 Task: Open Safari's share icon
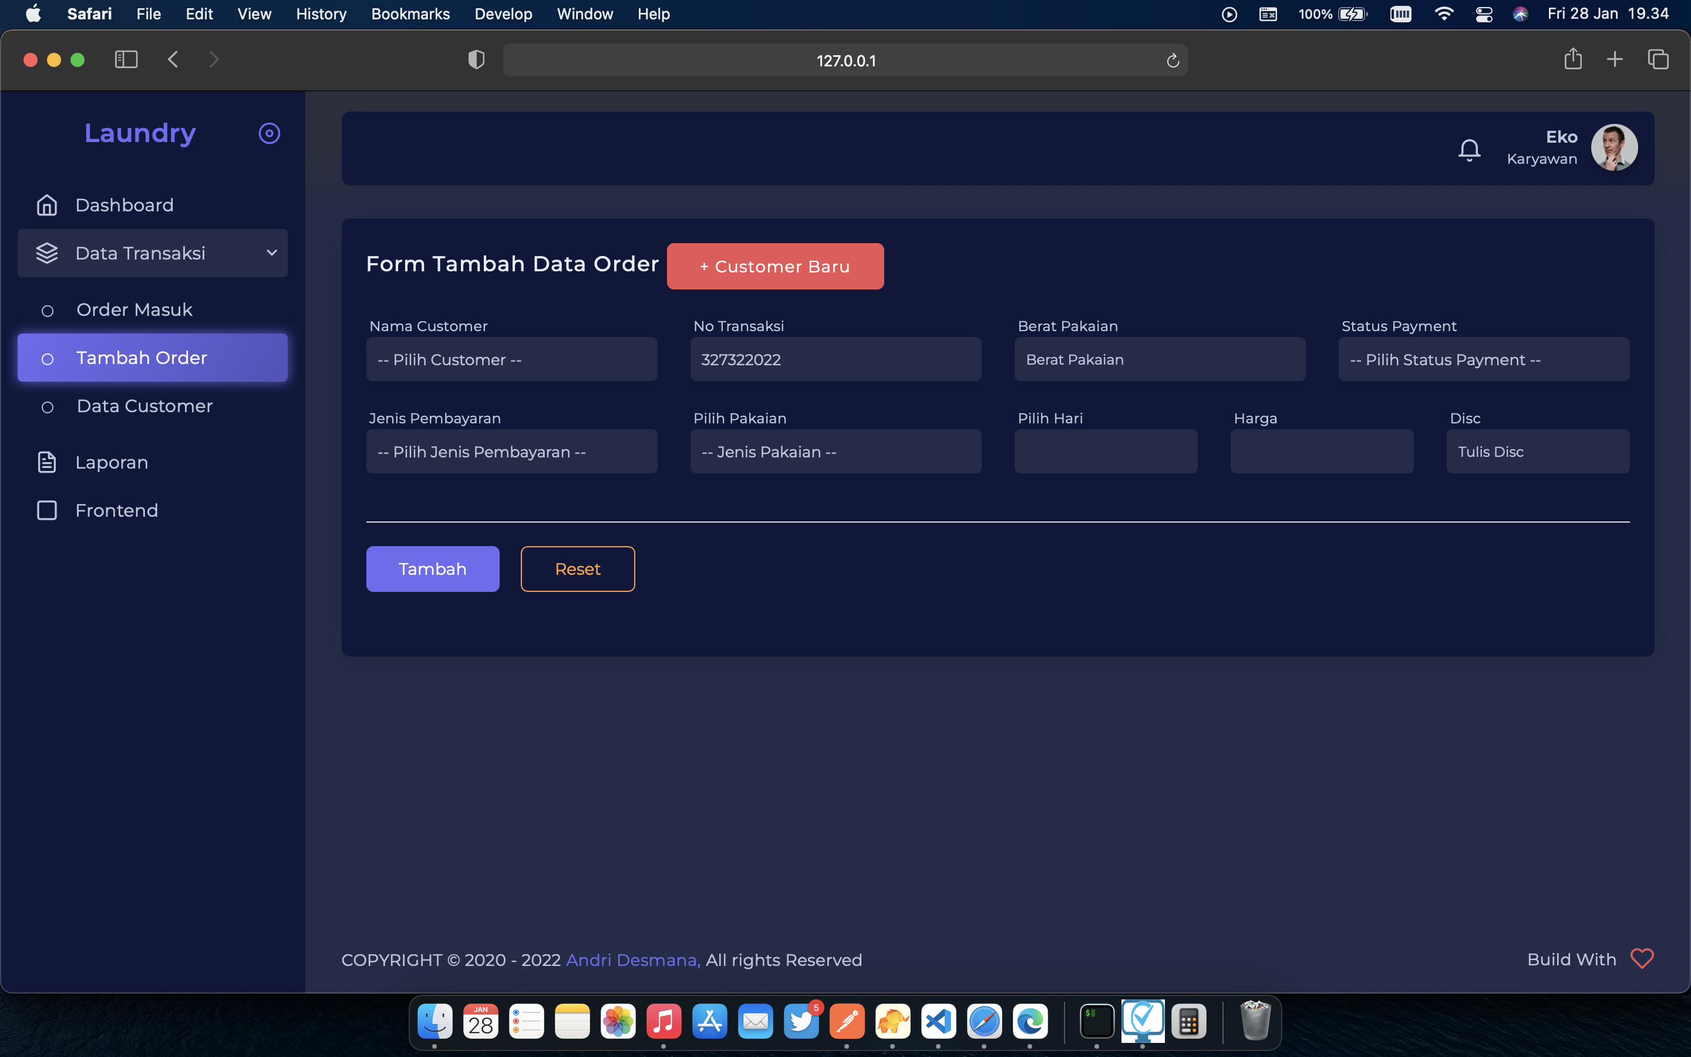tap(1572, 59)
